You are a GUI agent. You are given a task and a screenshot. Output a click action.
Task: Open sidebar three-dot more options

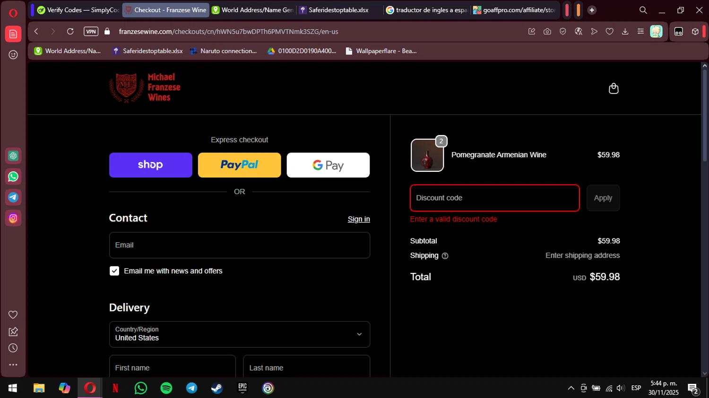(x=13, y=364)
